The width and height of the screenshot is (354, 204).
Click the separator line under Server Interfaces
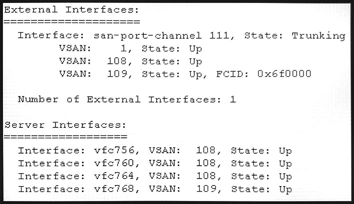[x=65, y=137]
